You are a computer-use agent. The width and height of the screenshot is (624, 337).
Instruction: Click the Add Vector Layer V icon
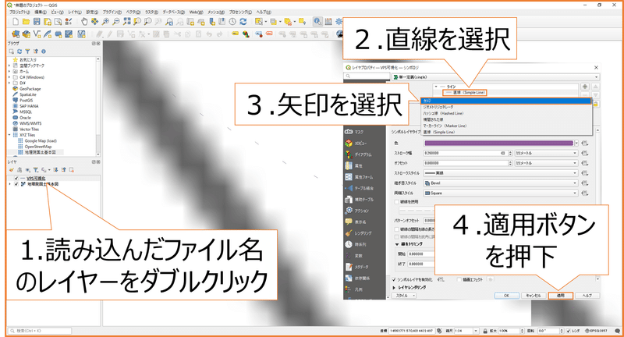coord(37,34)
